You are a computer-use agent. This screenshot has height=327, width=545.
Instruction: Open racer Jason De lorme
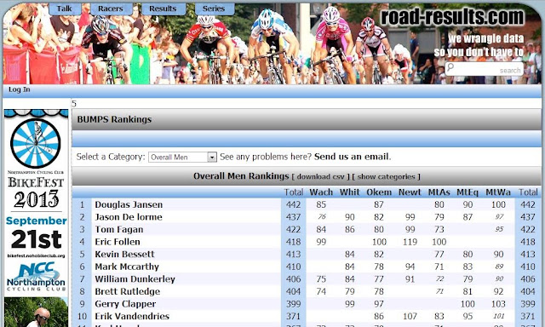tap(129, 217)
